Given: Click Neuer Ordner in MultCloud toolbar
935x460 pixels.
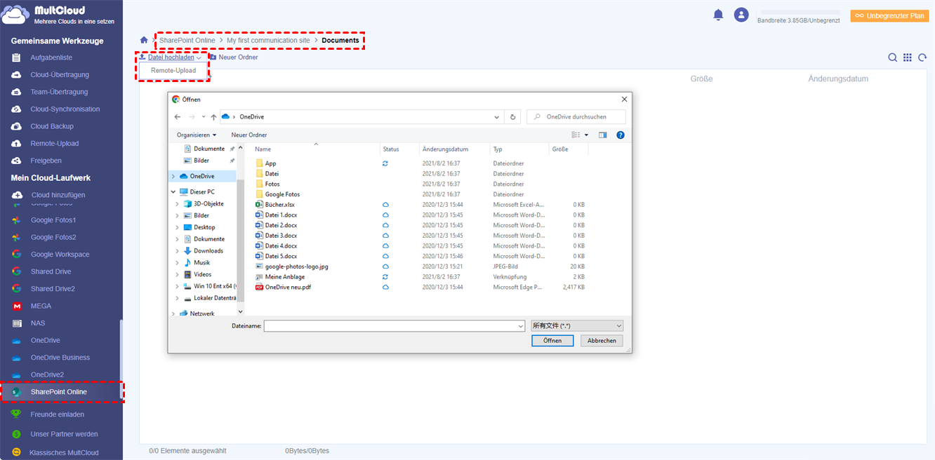Looking at the screenshot, I should tap(234, 57).
